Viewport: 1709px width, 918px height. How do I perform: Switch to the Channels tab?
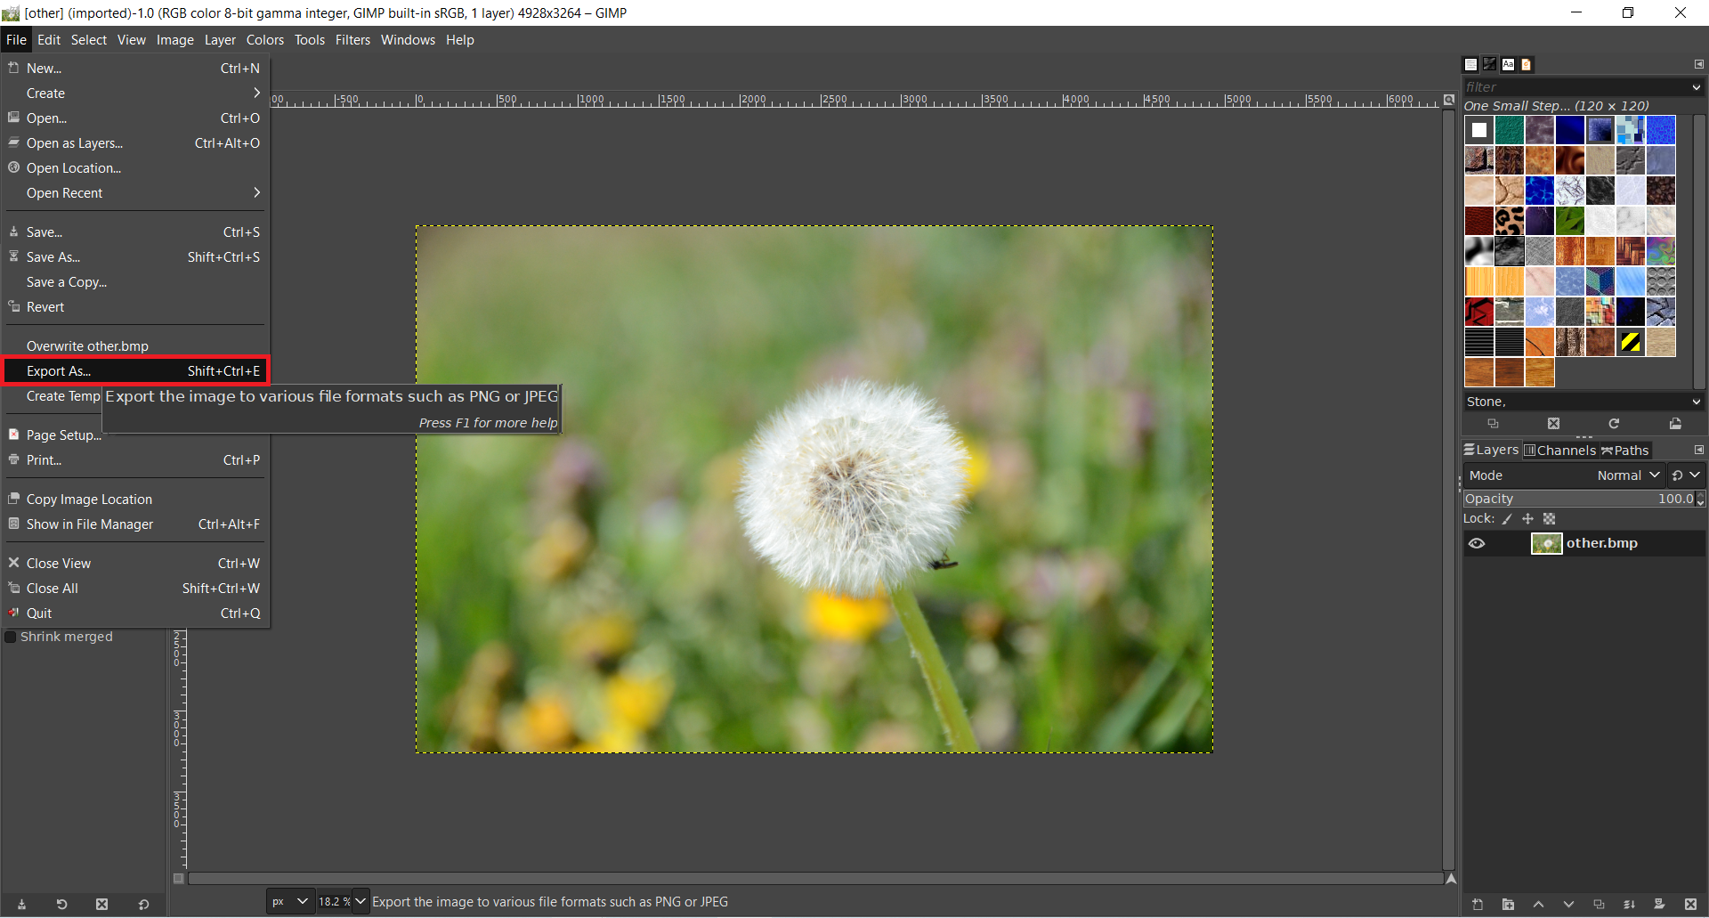click(1559, 451)
